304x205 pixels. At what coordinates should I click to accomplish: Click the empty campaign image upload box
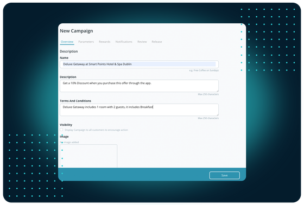(88, 156)
